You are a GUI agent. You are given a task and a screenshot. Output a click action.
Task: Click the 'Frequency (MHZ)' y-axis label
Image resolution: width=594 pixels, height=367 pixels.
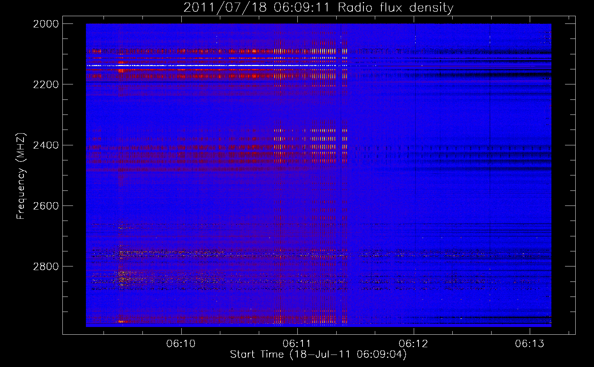(x=21, y=176)
